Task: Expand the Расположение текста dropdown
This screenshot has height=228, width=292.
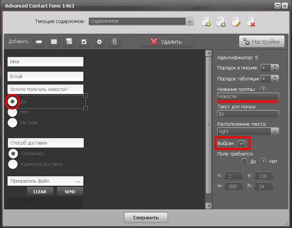Action: [274, 132]
